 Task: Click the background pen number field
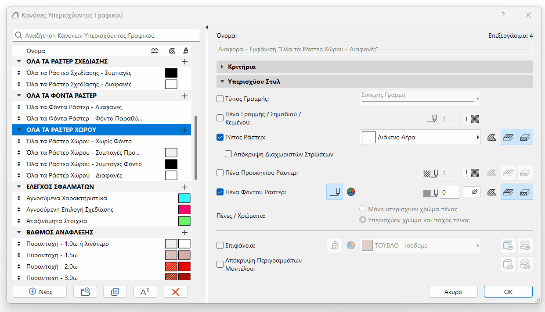(x=449, y=192)
